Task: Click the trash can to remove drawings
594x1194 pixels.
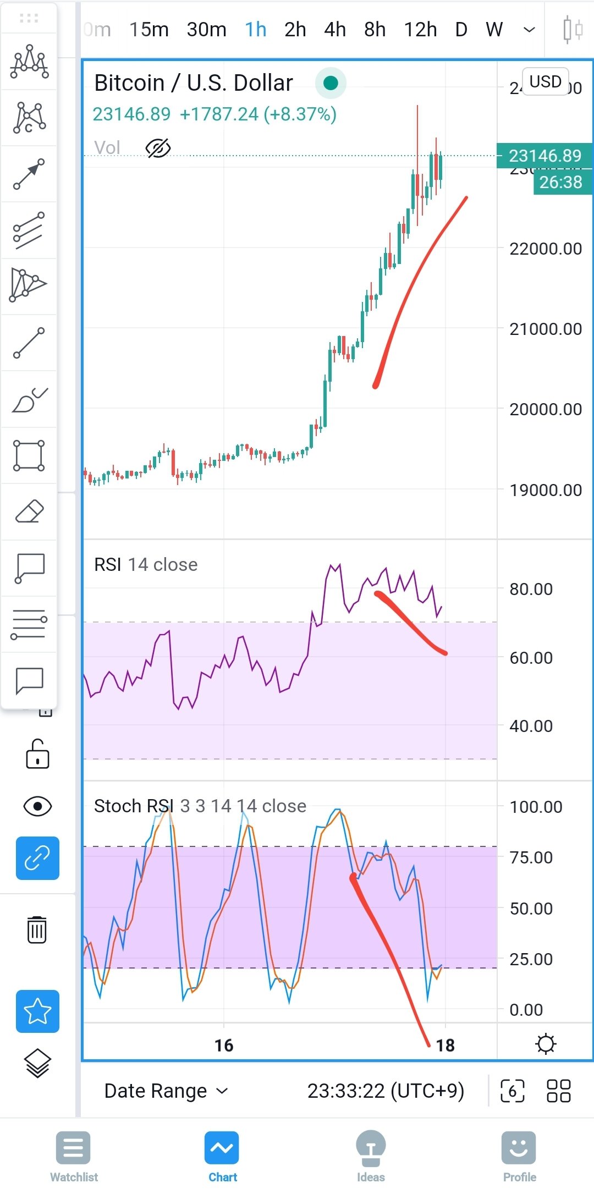Action: (x=37, y=929)
